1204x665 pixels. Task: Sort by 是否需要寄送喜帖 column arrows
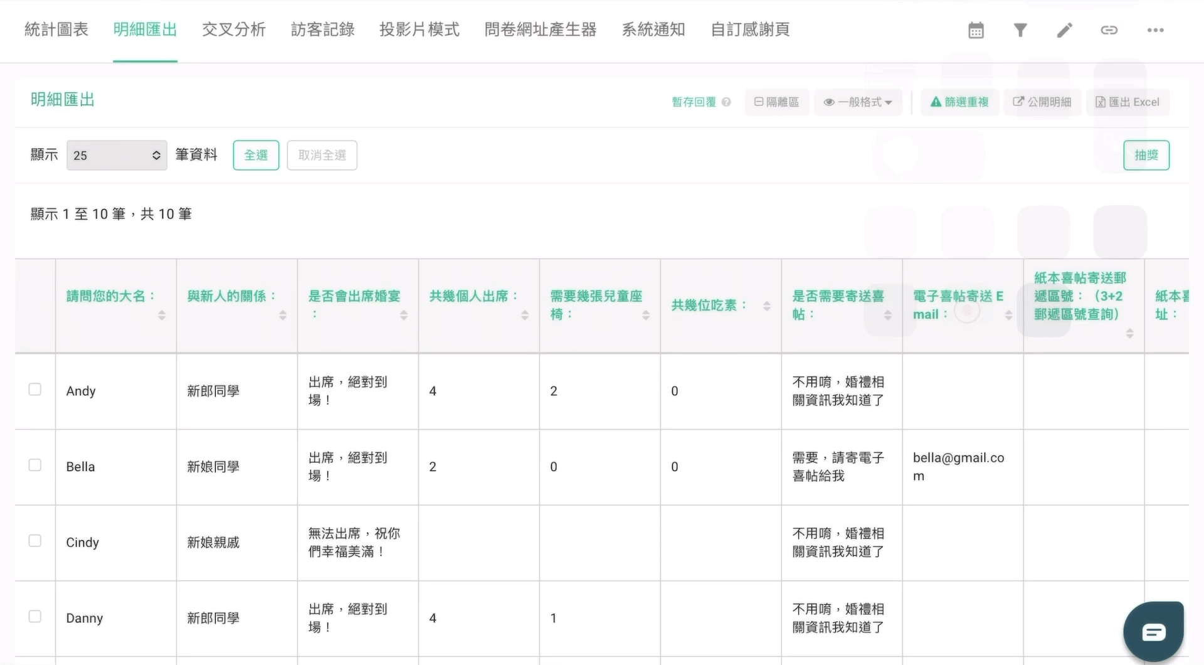888,315
